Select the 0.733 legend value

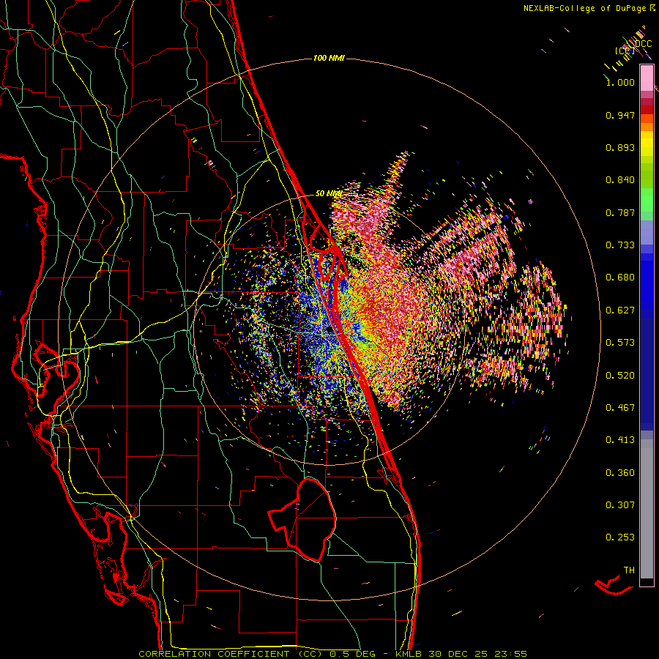(620, 245)
